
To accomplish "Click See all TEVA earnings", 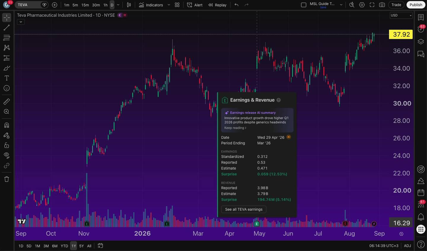I will (244, 209).
